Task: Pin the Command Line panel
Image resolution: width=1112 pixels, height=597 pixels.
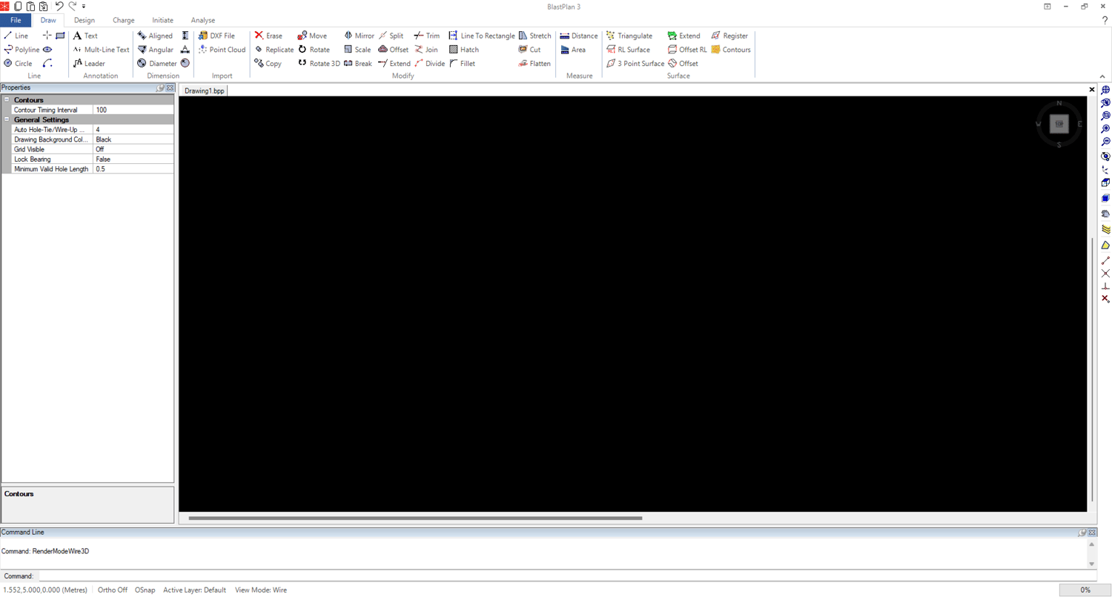Action: click(1083, 532)
